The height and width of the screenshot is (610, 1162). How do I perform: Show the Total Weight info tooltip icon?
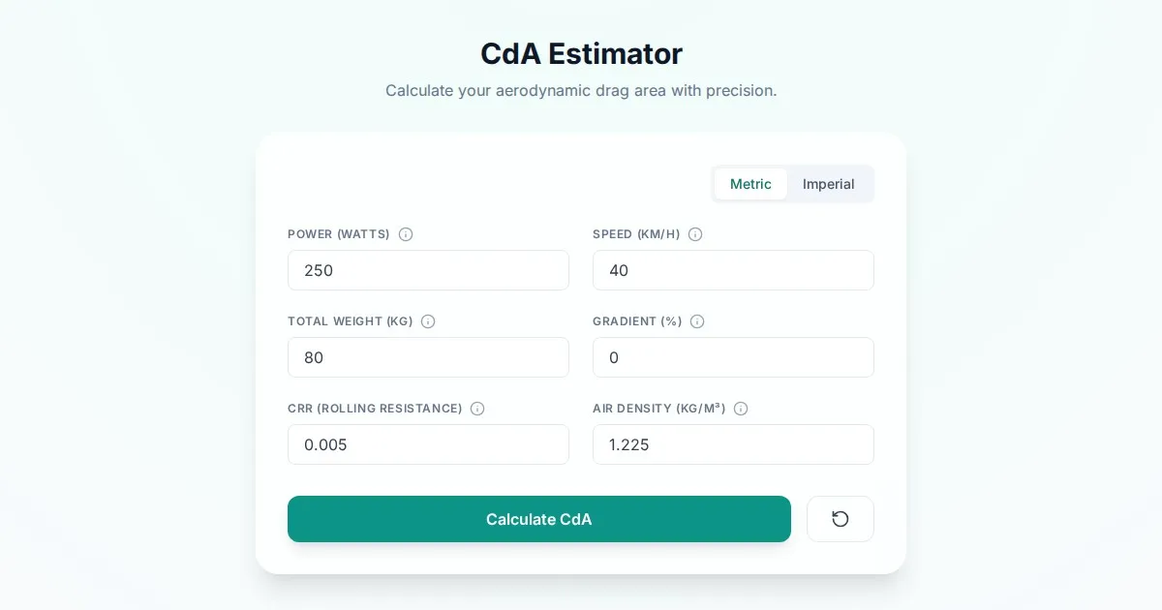tap(428, 321)
